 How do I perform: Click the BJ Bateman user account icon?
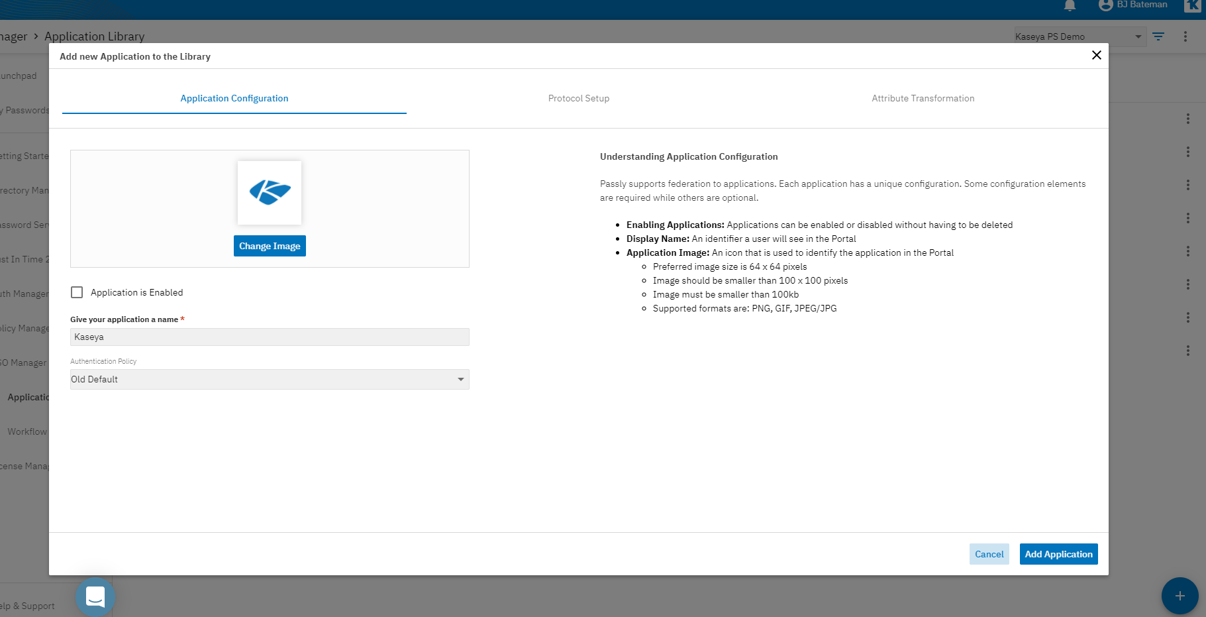(1105, 5)
